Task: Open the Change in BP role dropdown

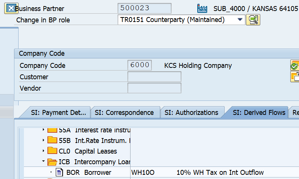Action: [240, 20]
